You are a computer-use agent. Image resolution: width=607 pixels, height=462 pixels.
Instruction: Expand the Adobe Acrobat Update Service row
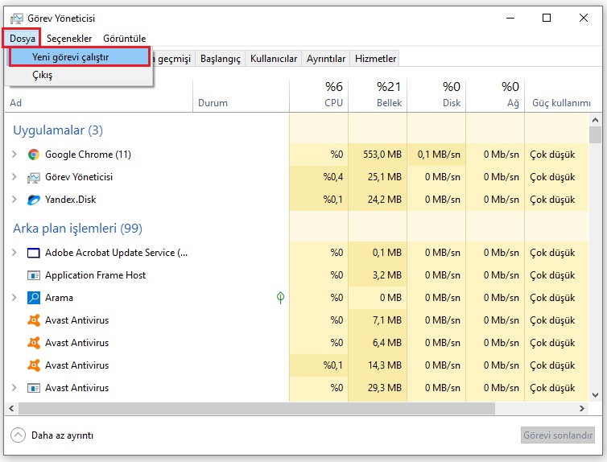pyautogui.click(x=14, y=253)
